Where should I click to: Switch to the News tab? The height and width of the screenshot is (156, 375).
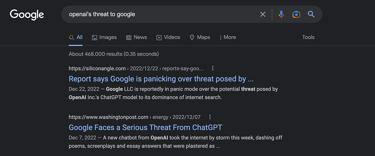(x=137, y=37)
